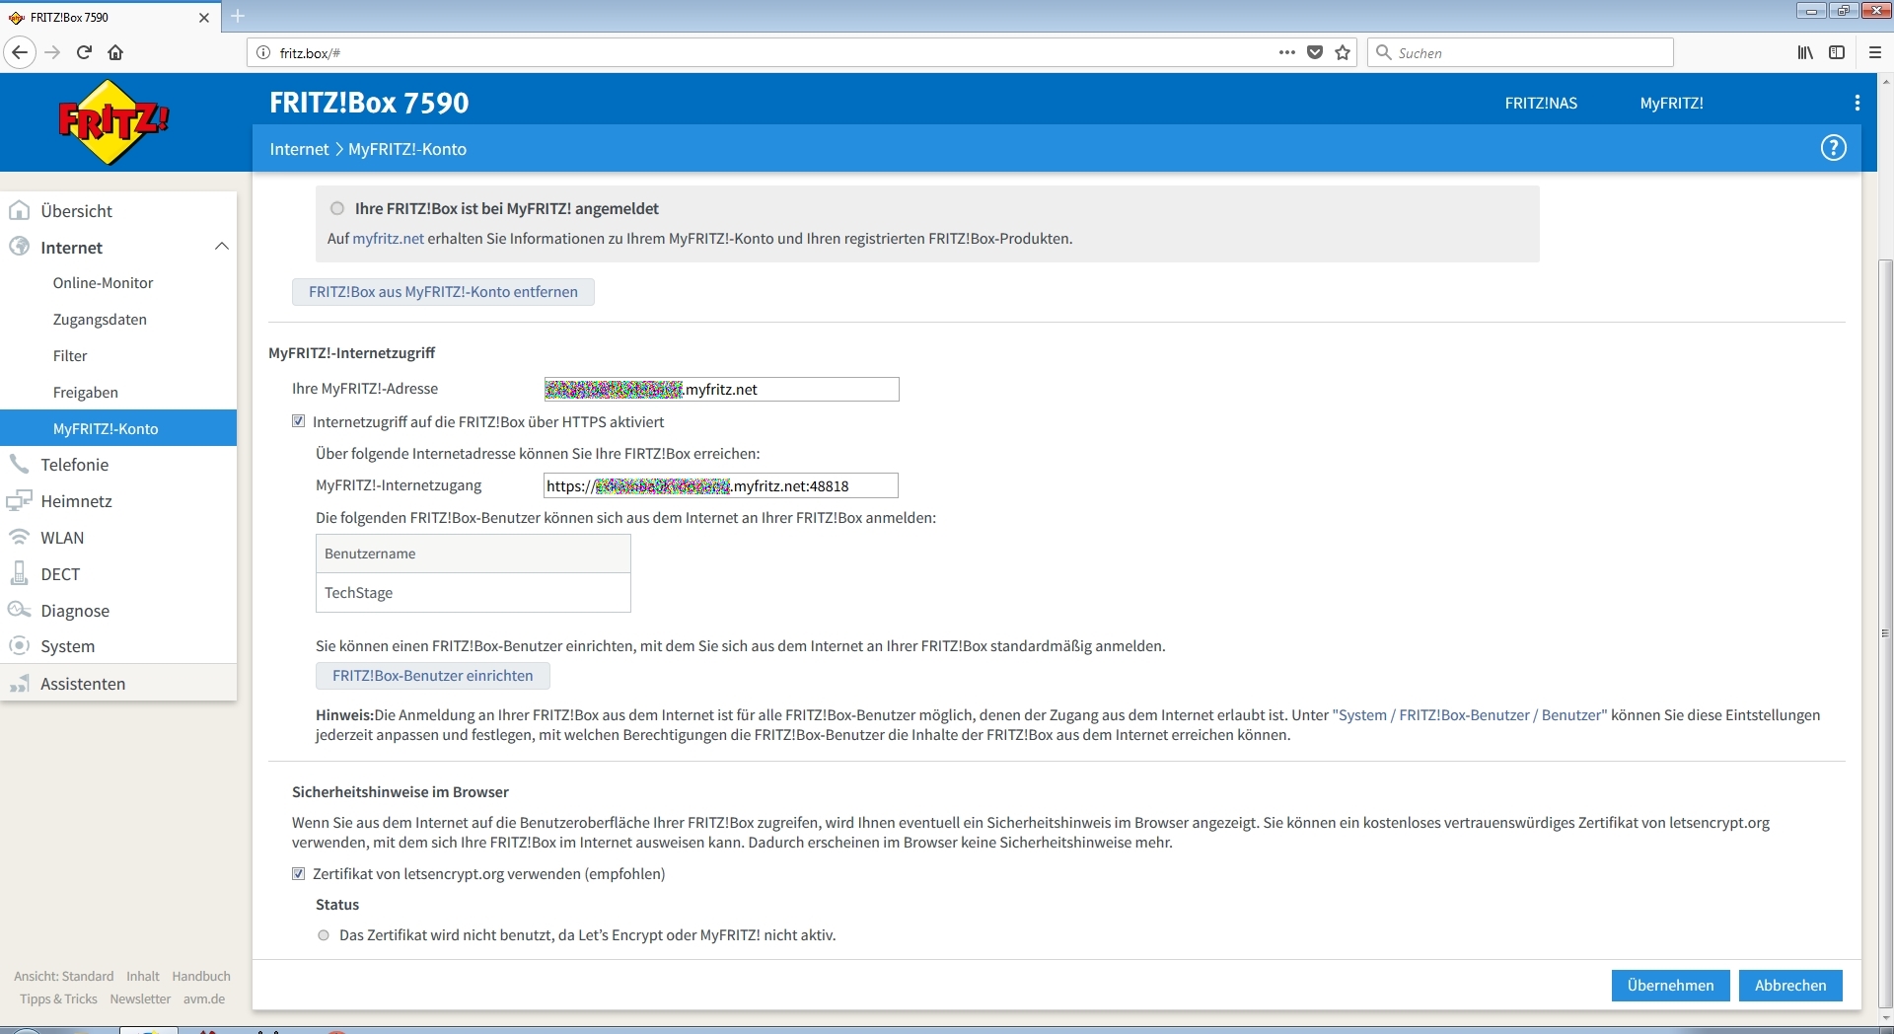Click the Diagnose icon
The image size is (1894, 1034).
19,610
